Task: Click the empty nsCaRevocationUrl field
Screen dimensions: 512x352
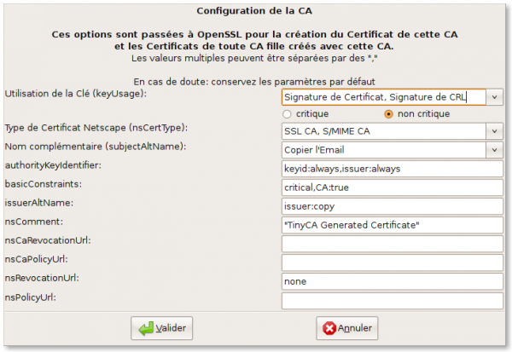Action: [392, 244]
